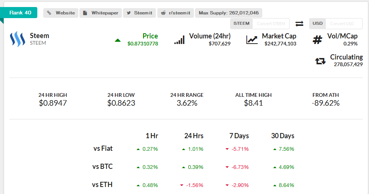
Task: Open the Website link button
Action: [61, 13]
